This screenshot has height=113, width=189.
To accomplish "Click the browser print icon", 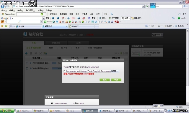I will [x=159, y=26].
